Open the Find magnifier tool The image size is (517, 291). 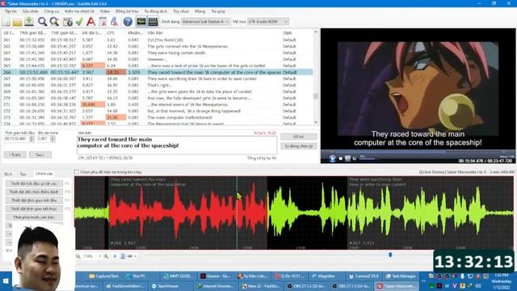tap(42, 22)
